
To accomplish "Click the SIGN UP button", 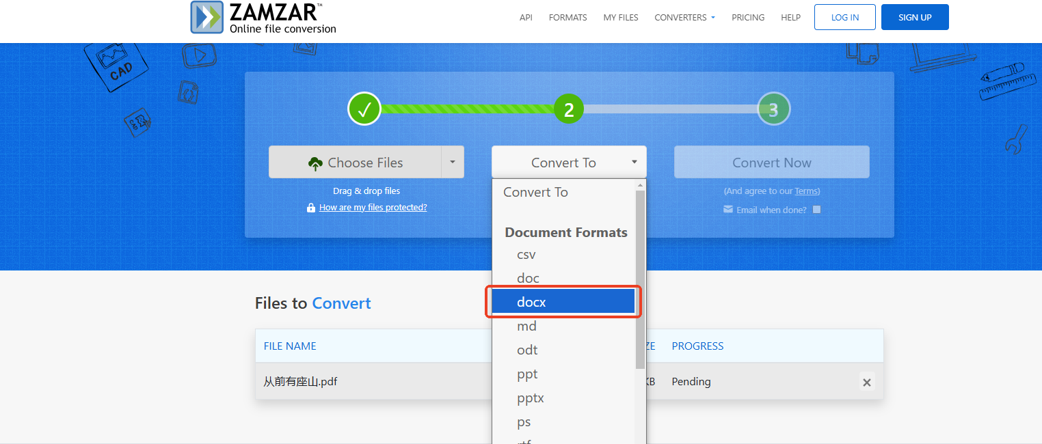I will click(915, 16).
